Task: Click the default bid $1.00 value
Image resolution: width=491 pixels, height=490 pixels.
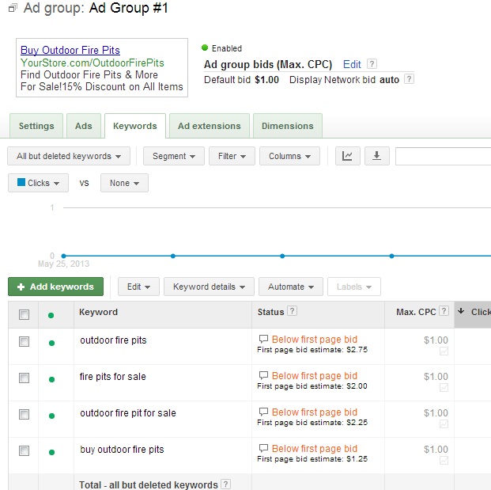Action: 266,80
